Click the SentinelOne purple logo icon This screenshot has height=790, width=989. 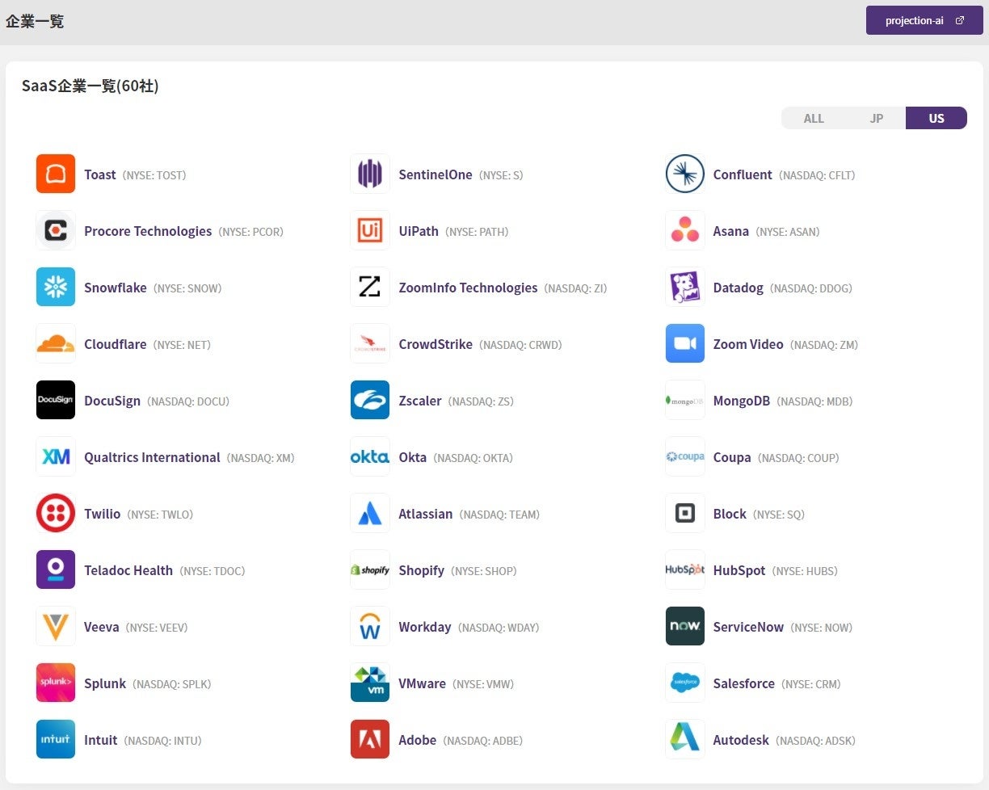(370, 174)
